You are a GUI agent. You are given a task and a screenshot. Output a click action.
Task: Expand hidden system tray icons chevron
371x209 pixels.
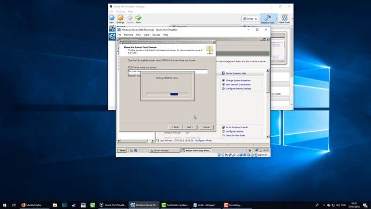[x=324, y=205]
